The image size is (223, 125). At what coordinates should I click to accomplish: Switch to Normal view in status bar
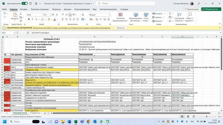pos(182,117)
